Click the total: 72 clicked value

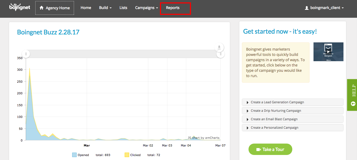pyautogui.click(x=154, y=155)
